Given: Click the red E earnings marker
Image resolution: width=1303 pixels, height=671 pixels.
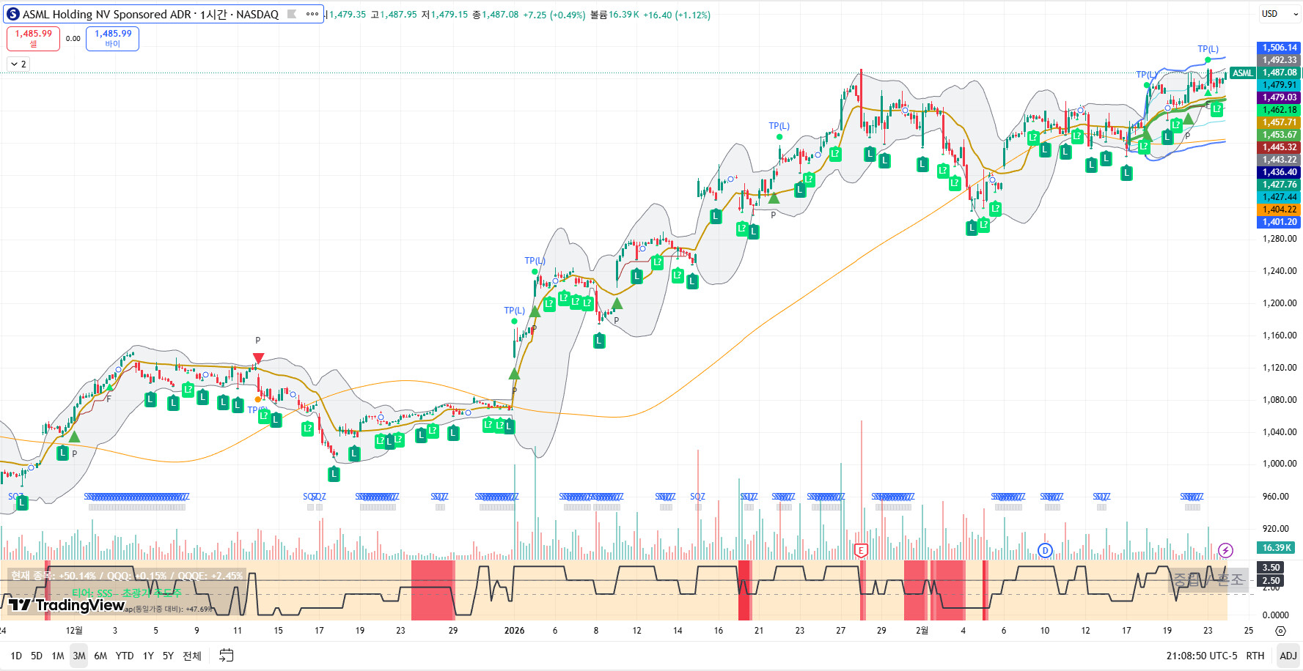Looking at the screenshot, I should 862,550.
